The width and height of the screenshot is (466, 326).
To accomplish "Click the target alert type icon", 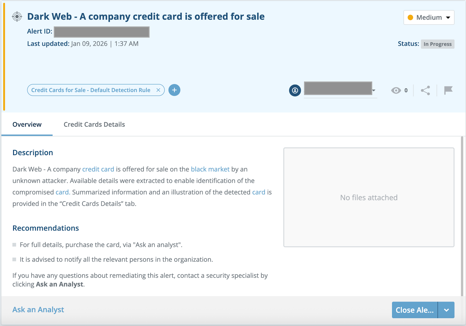I will pos(17,17).
